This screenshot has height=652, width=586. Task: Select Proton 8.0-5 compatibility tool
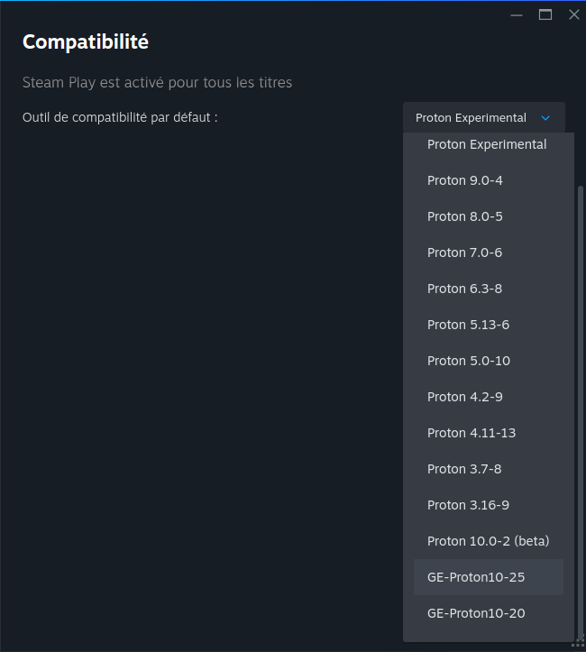click(x=487, y=216)
